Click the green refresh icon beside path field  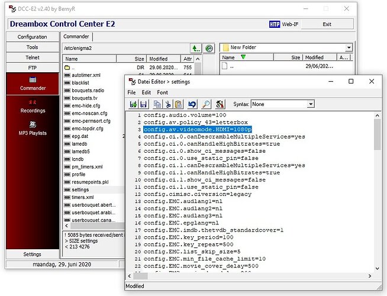pos(209,49)
